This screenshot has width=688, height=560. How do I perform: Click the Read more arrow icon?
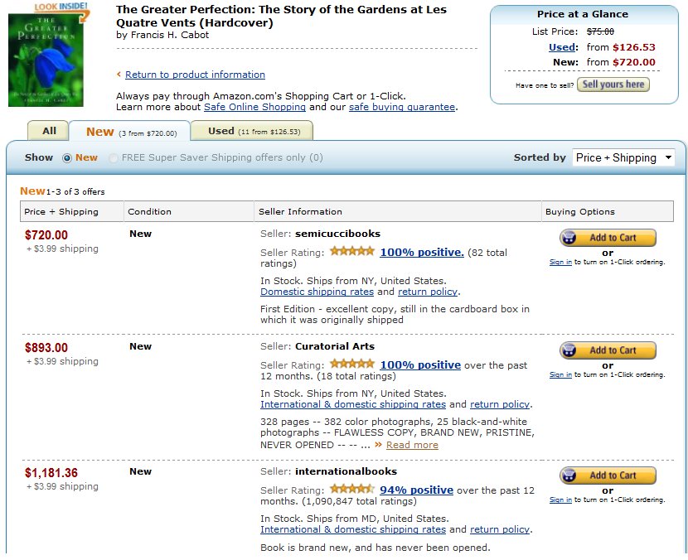click(x=378, y=445)
